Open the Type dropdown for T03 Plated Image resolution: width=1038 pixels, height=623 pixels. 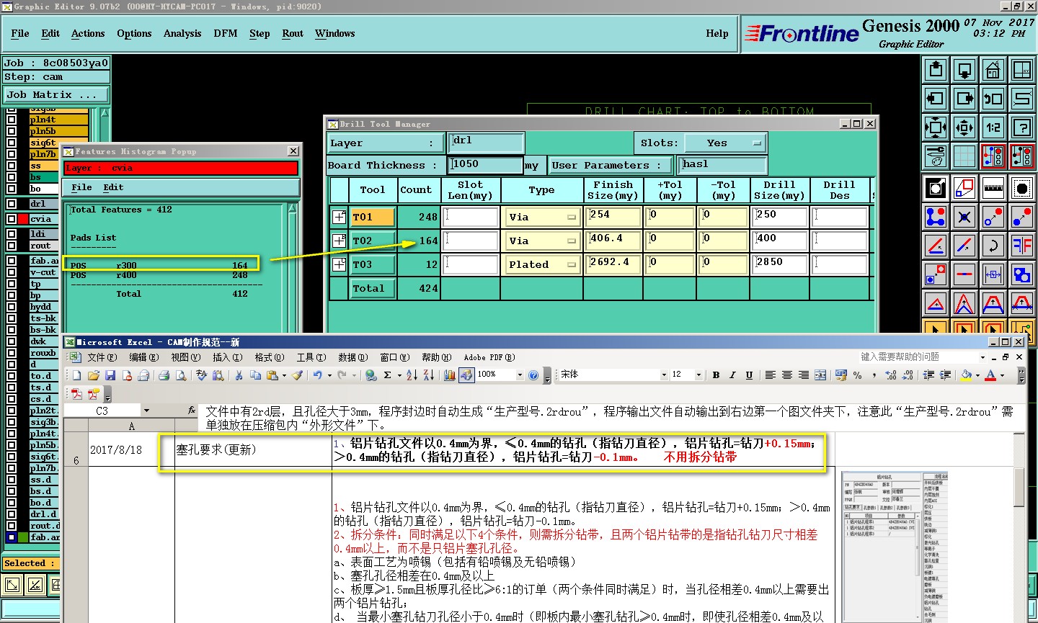point(541,264)
